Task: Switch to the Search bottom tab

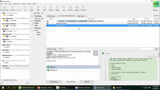Action: (x=87, y=82)
